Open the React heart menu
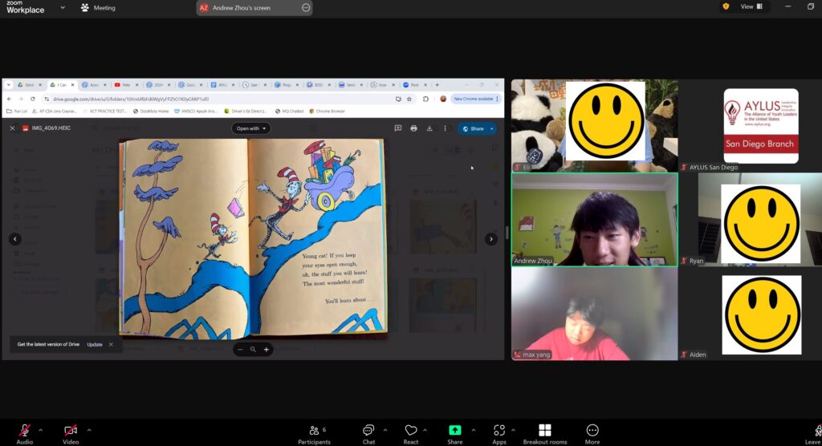The image size is (822, 446). tap(410, 434)
